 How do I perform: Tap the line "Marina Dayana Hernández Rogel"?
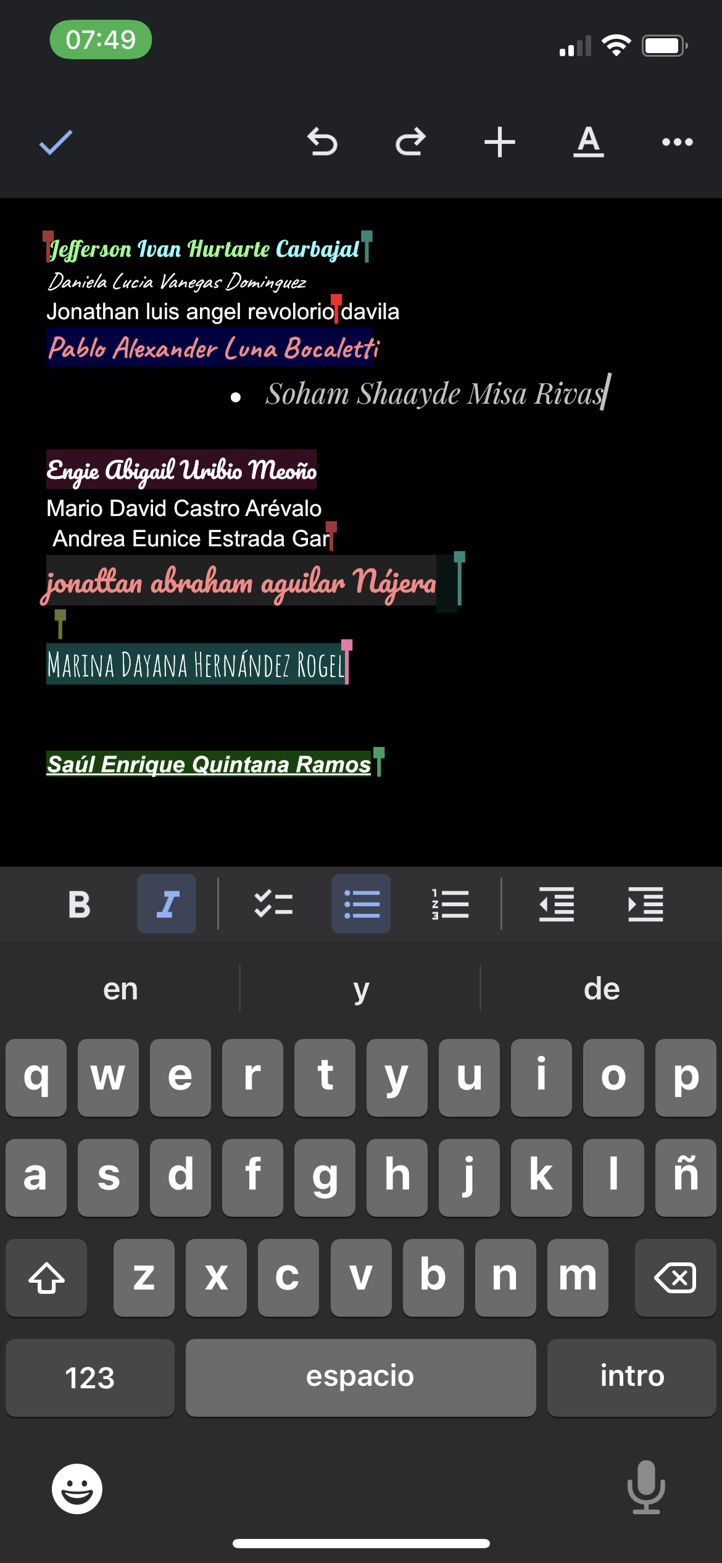196,665
